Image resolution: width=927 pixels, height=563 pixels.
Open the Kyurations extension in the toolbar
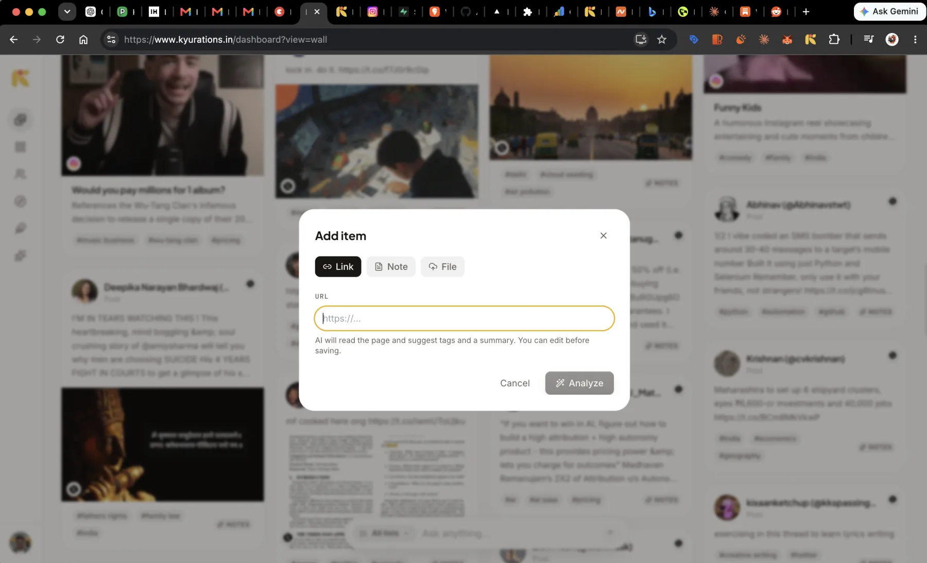click(x=811, y=40)
